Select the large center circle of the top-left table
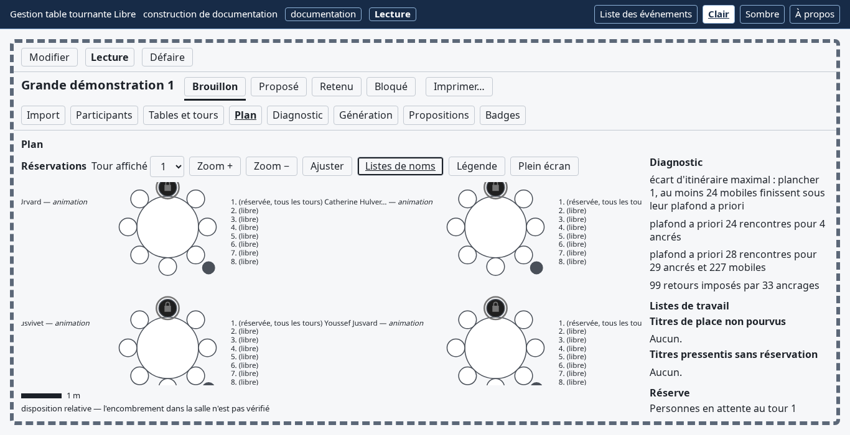 pyautogui.click(x=167, y=227)
